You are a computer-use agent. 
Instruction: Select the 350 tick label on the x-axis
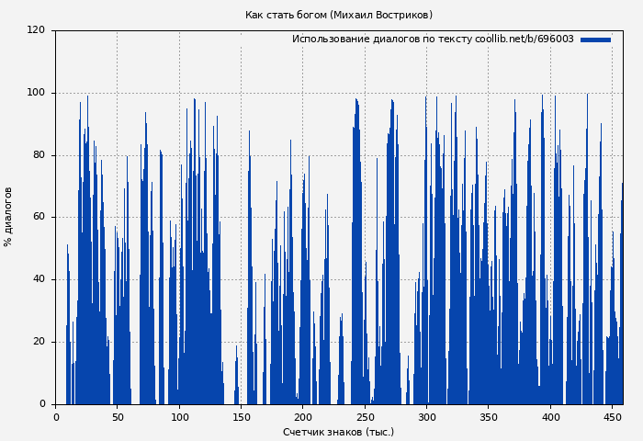[x=489, y=417]
